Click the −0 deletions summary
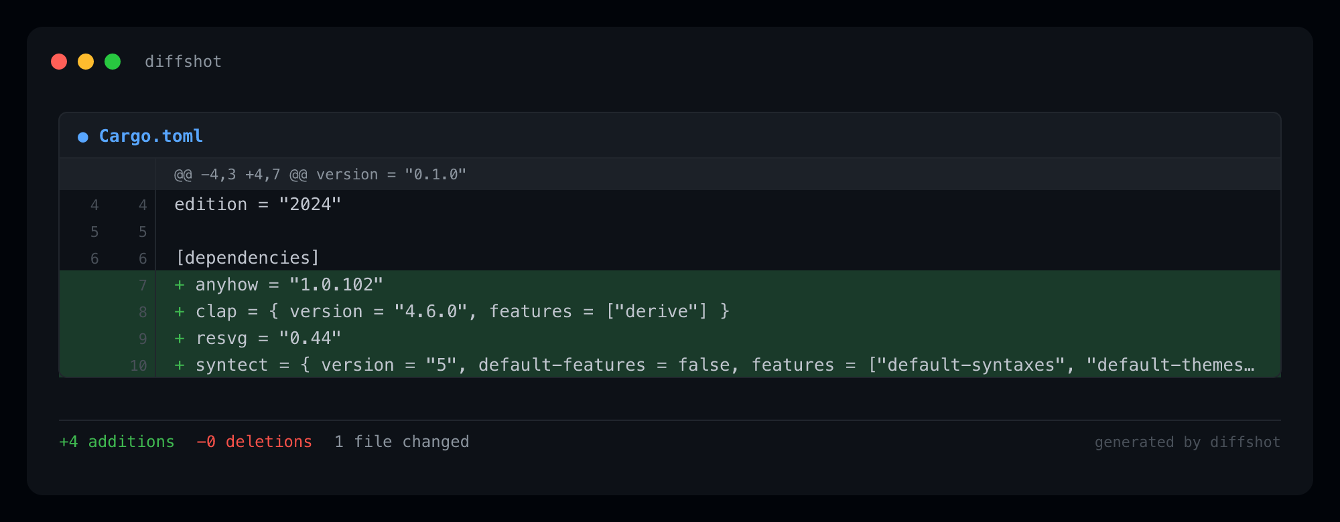Screen dimensions: 1340x522 tap(254, 442)
